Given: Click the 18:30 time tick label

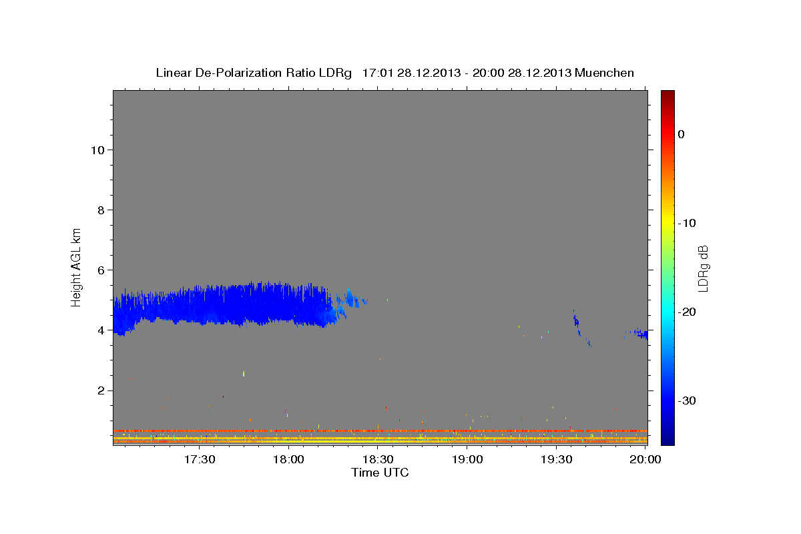Looking at the screenshot, I should click(378, 459).
